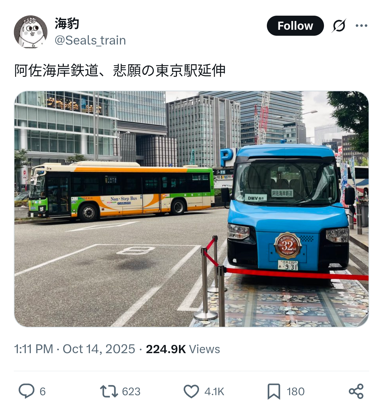Click the Oct 14, 2025 date
This screenshot has width=383, height=409.
[99, 349]
